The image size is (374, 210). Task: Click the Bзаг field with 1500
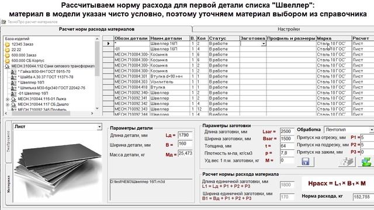[287, 139]
